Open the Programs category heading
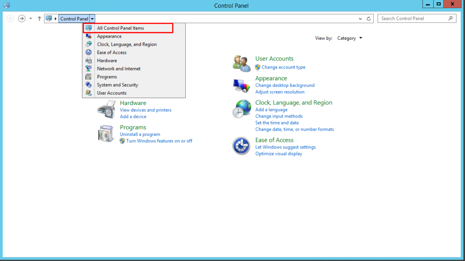The height and width of the screenshot is (261, 465). tap(133, 127)
